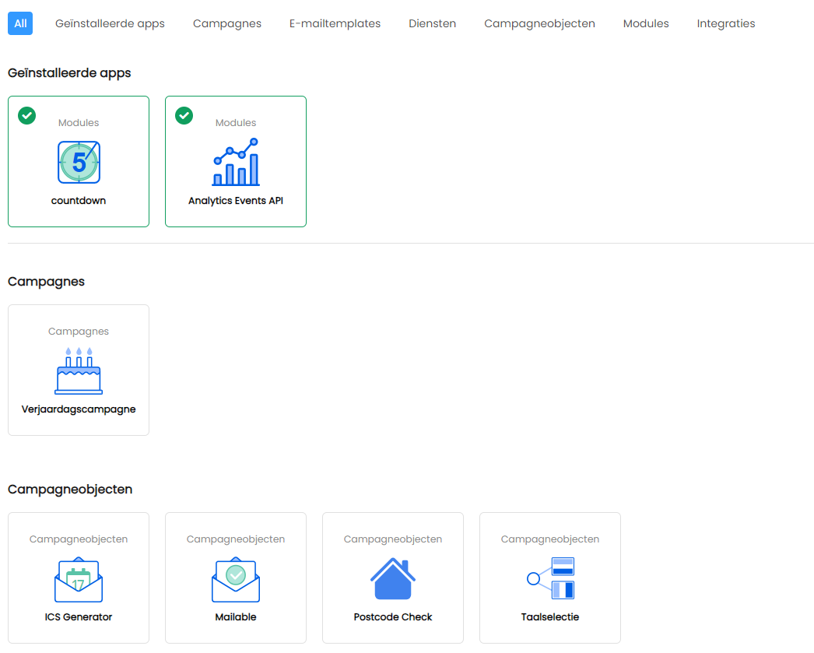The width and height of the screenshot is (814, 653).
Task: Open the ICS Generator calendar envelope icon
Action: (x=79, y=579)
